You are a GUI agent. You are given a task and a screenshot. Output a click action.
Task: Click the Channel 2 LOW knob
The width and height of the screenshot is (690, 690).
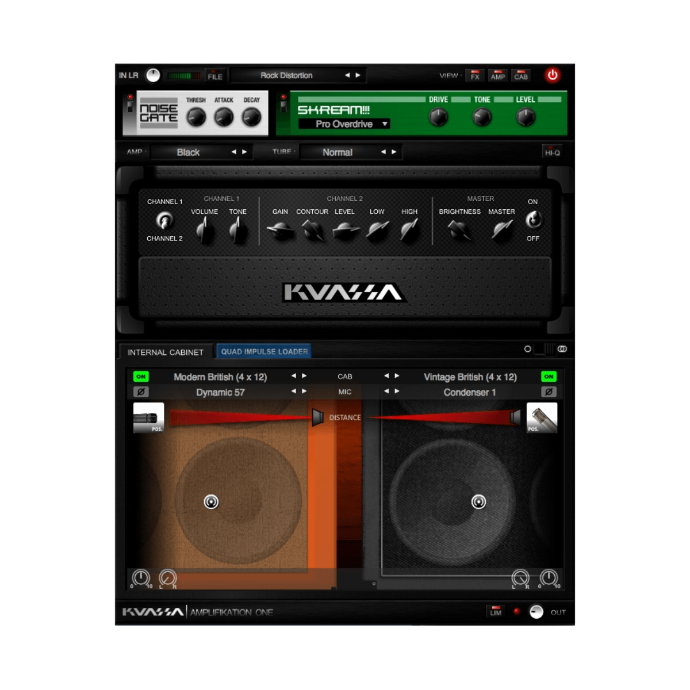point(377,231)
